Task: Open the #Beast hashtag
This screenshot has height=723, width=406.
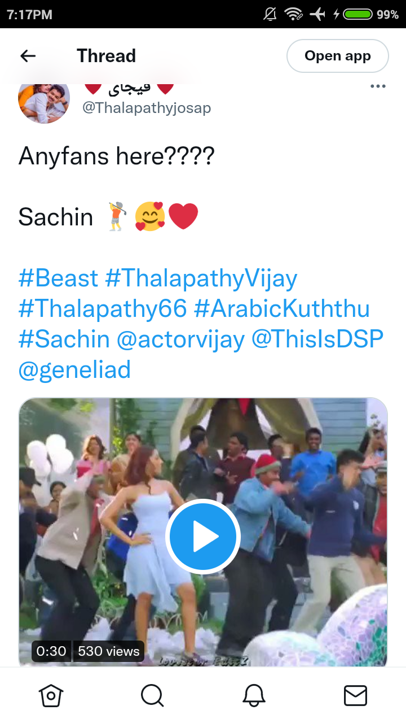Action: (59, 278)
